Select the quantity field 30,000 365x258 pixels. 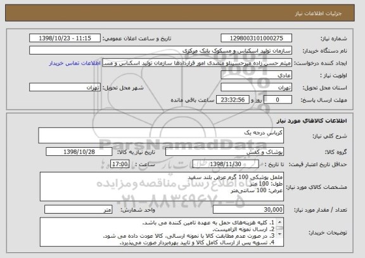(x=248, y=210)
